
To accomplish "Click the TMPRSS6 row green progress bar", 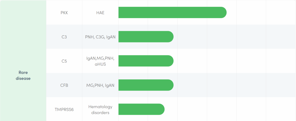I will coord(141,109).
